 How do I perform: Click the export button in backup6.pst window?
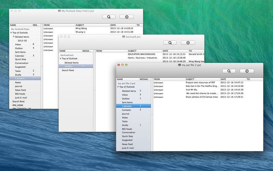(188, 43)
